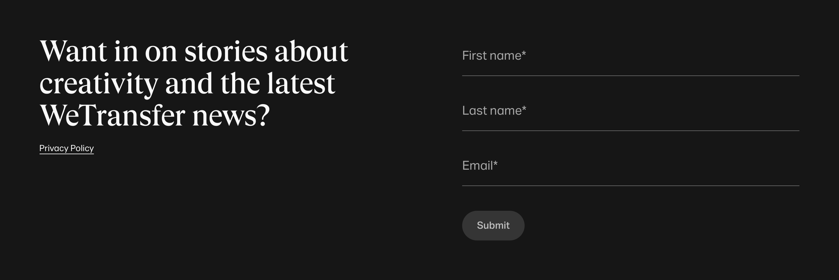Click the underline beneath Email field

click(630, 185)
